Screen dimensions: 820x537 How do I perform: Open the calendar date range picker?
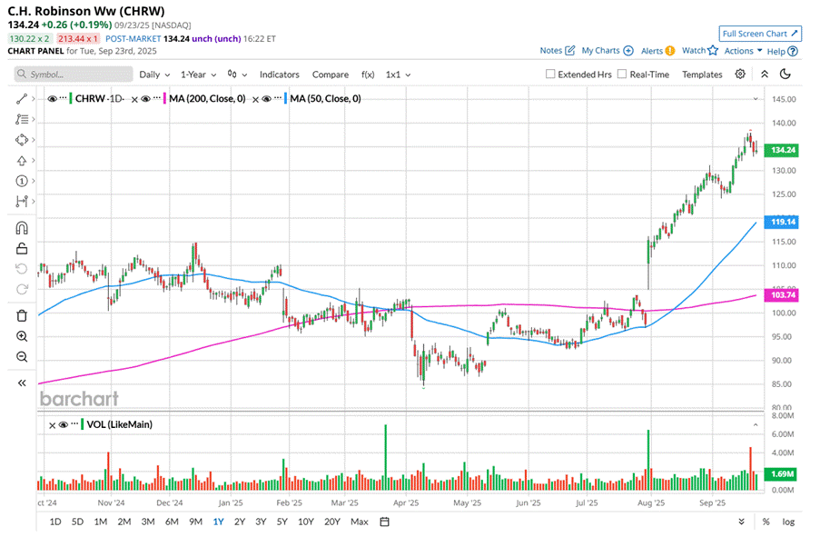(x=384, y=522)
